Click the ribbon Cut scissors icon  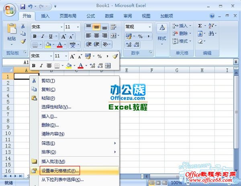click(23, 26)
